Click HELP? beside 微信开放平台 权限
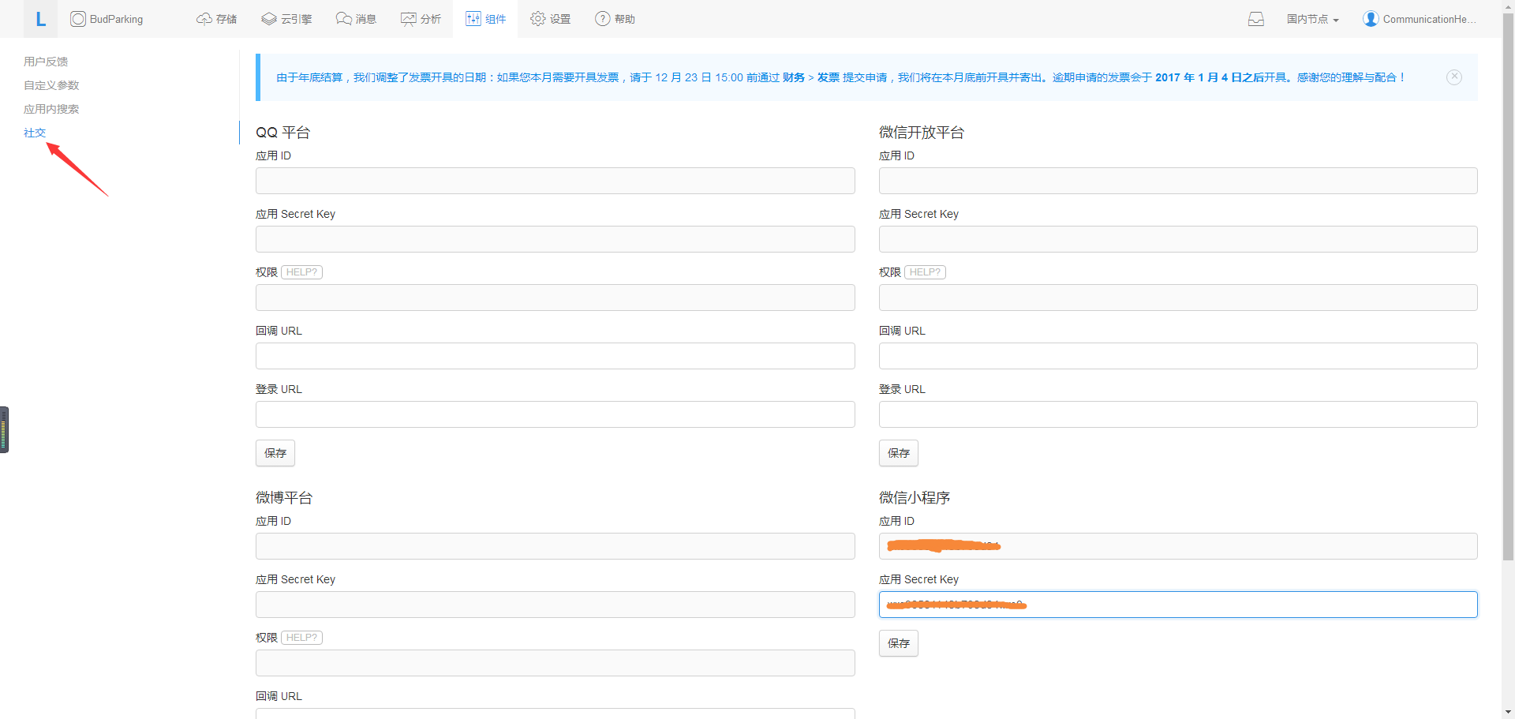The width and height of the screenshot is (1515, 719). (925, 272)
